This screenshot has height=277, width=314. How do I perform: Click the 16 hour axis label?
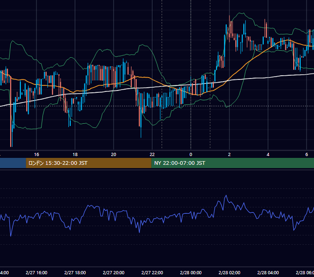pyautogui.click(x=36, y=155)
